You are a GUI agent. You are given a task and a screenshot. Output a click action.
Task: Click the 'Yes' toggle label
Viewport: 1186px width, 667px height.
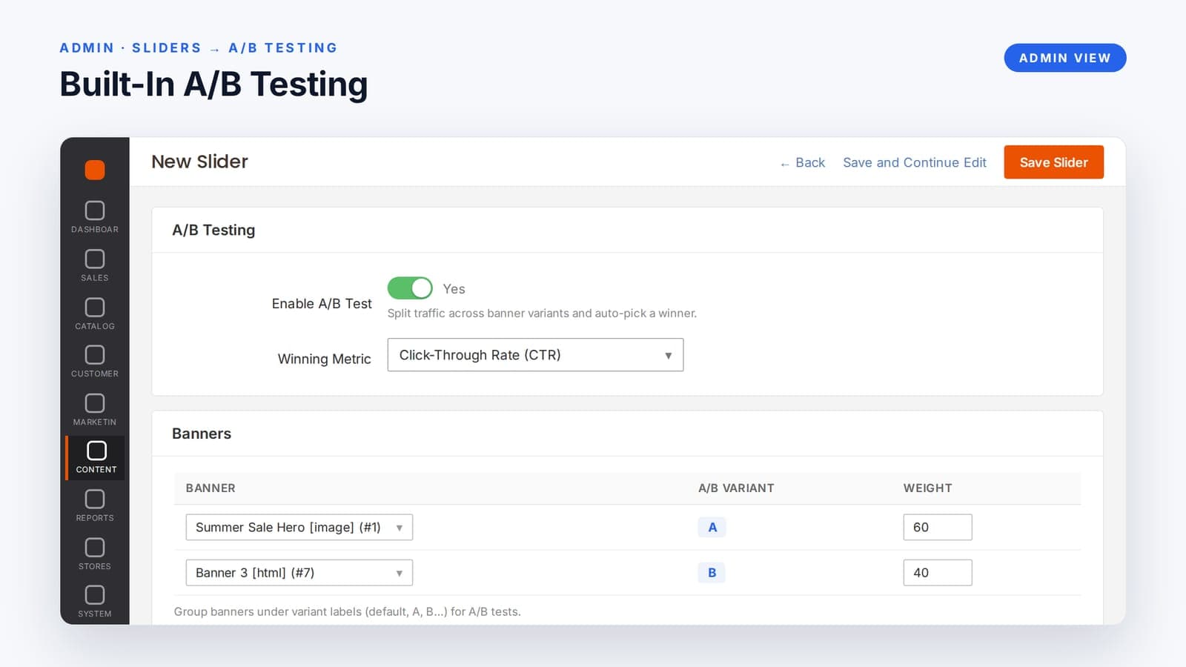[454, 288]
